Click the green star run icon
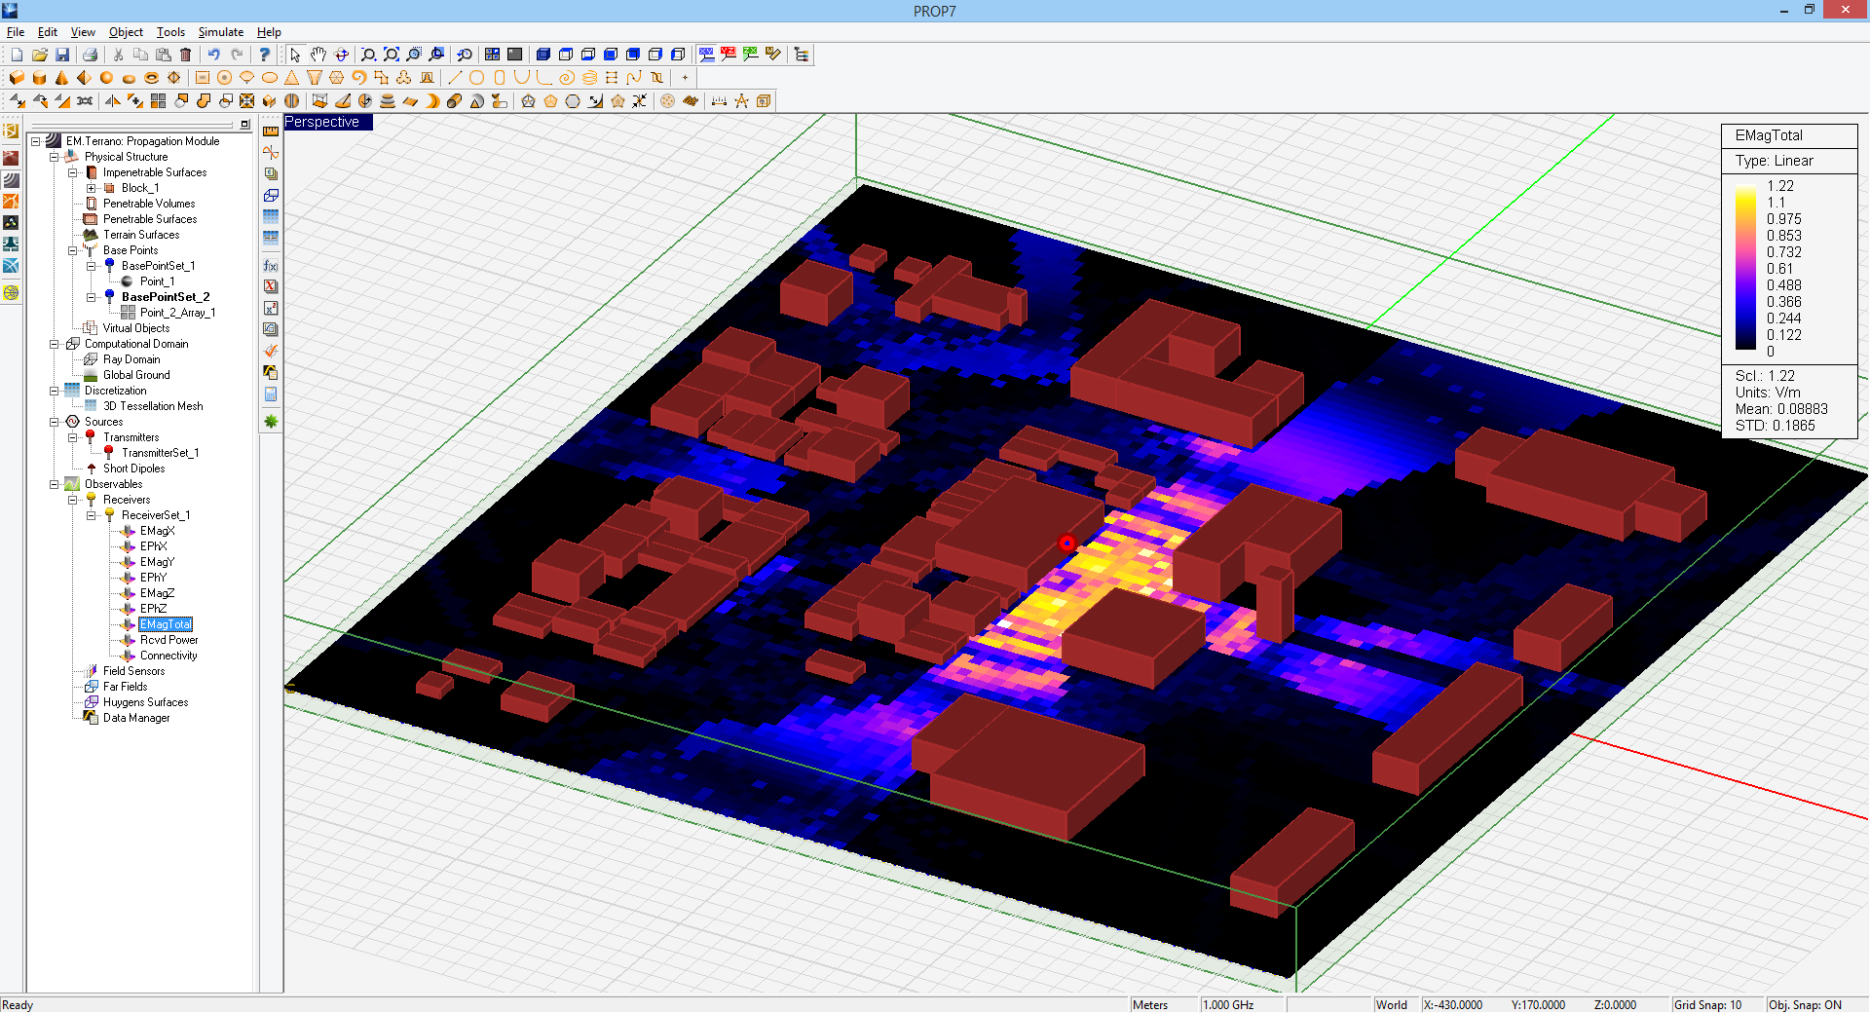This screenshot has width=1870, height=1013. 271,421
